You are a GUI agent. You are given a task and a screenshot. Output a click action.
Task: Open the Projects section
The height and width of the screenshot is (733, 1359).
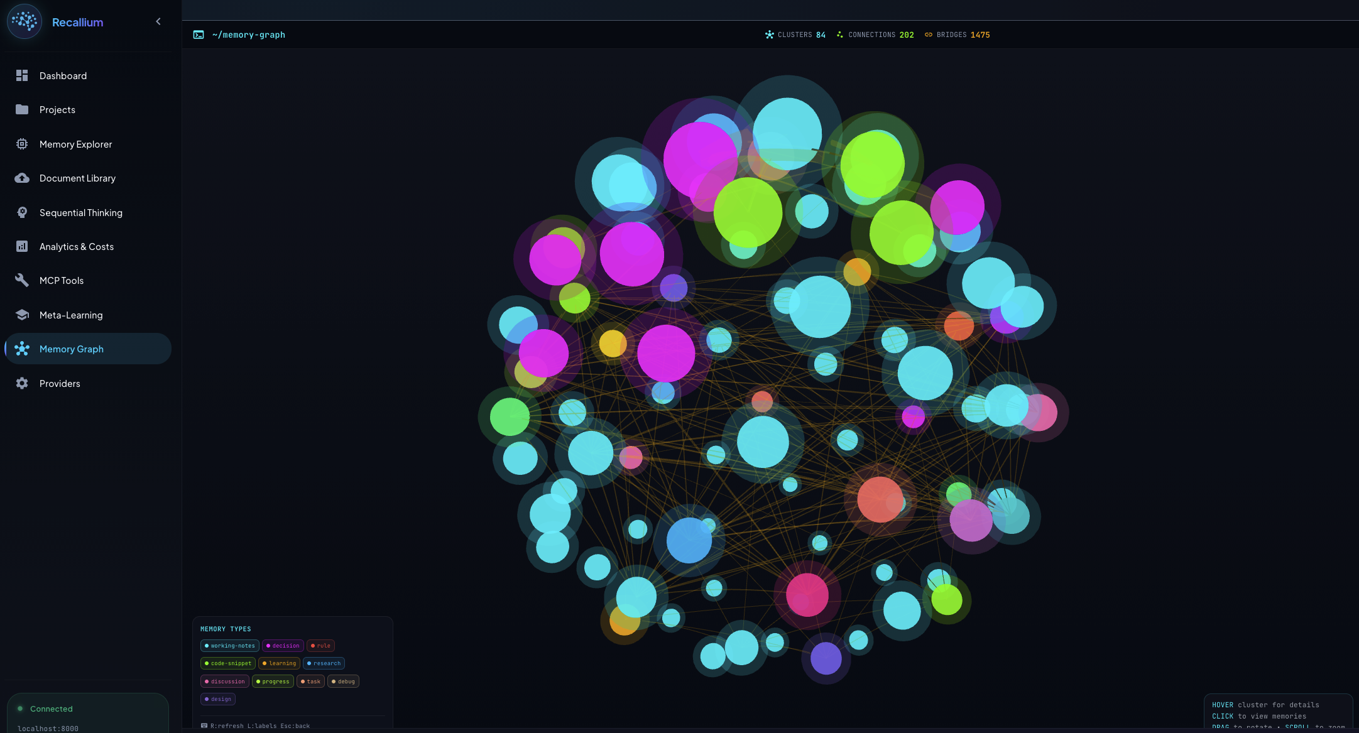[x=57, y=109]
